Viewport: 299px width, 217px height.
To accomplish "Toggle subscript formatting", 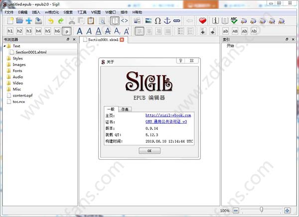I will pyautogui.click(x=117, y=31).
